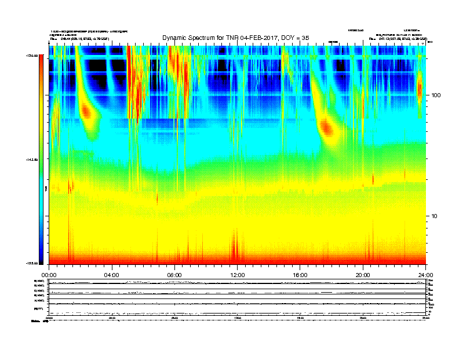Click the top-left header position text line

pyautogui.click(x=79, y=39)
